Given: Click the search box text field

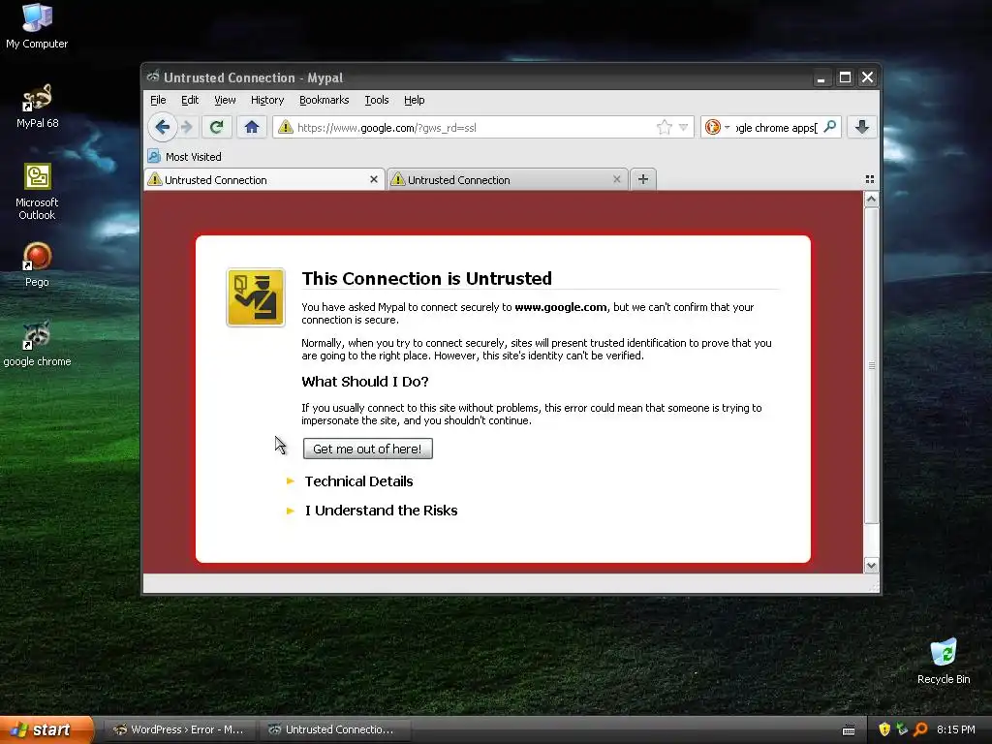Looking at the screenshot, I should 777,127.
